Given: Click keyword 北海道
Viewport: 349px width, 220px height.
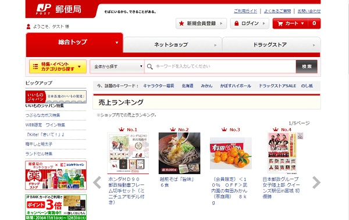Looking at the screenshot, I should [x=187, y=86].
